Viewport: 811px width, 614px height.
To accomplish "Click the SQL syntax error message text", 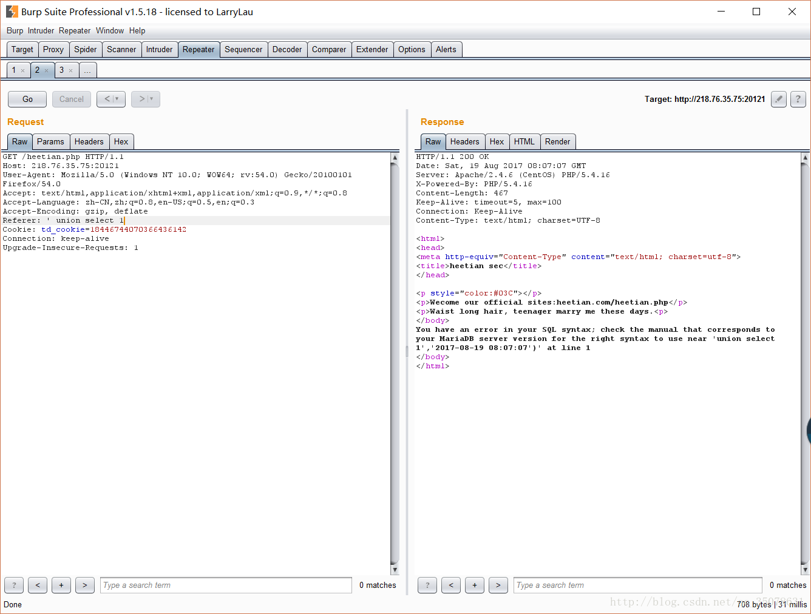I will click(x=595, y=339).
